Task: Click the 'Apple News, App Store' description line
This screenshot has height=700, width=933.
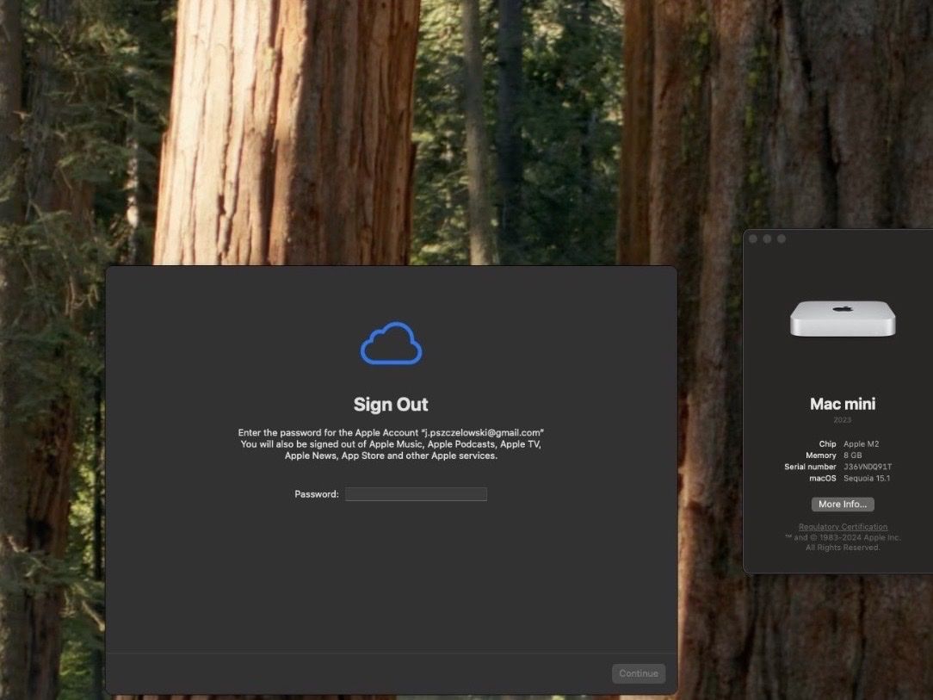Action: point(391,456)
